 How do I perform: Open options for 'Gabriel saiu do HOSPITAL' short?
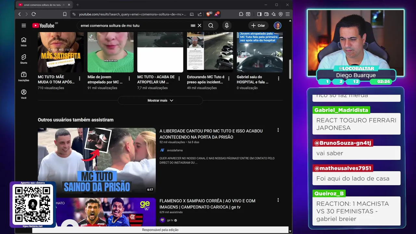pos(279,78)
